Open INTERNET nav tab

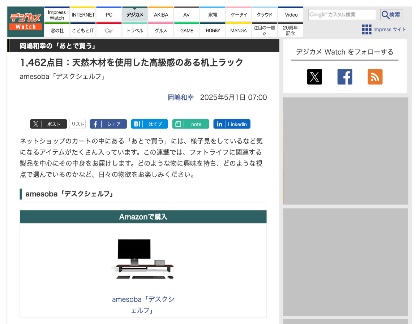[x=83, y=15]
